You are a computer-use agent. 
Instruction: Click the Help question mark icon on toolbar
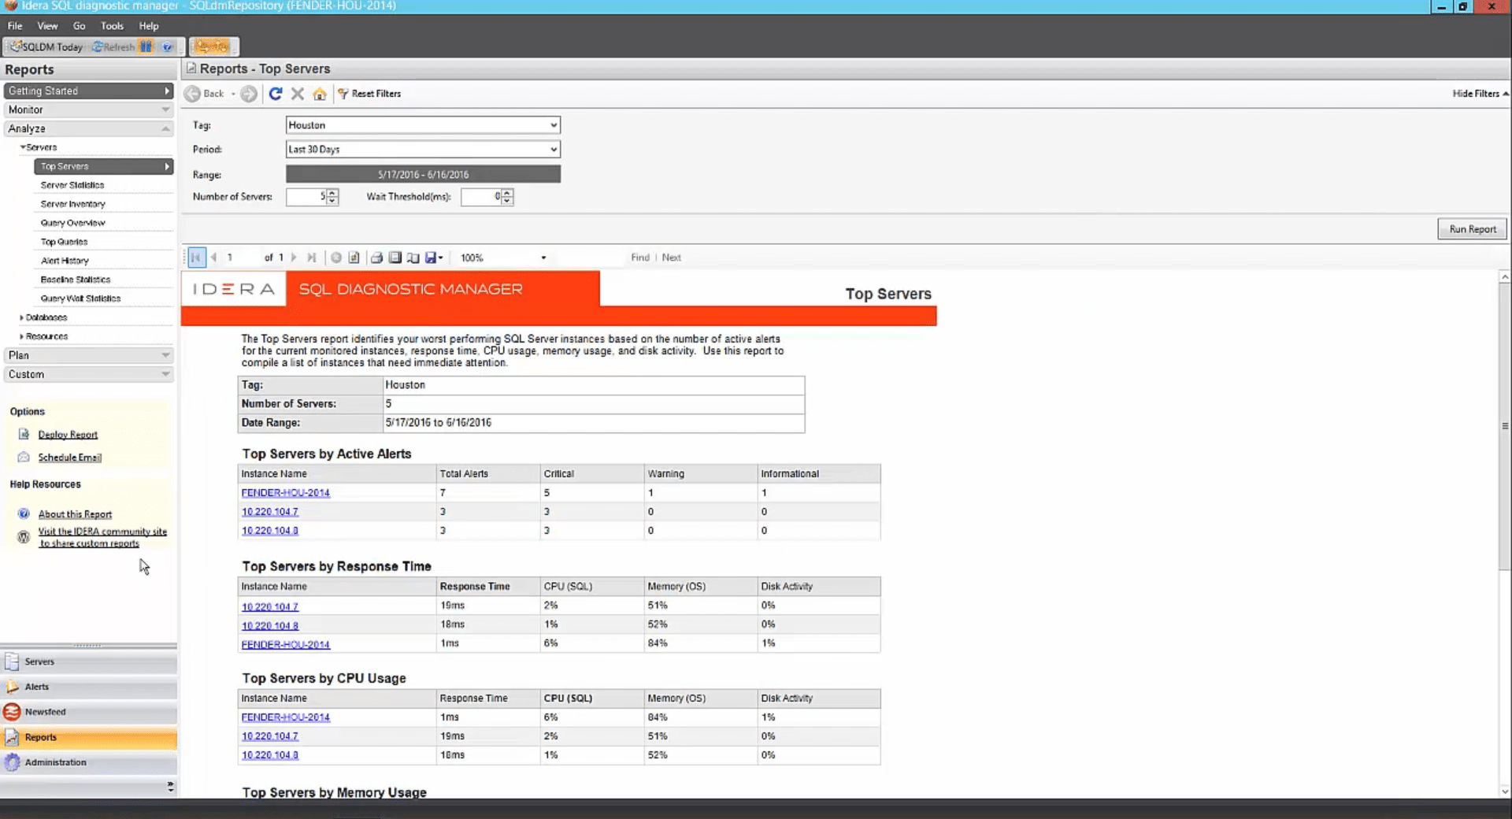tap(168, 46)
